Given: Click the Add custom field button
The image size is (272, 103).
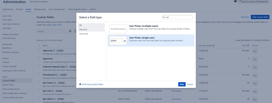Looking at the screenshot, I should [x=260, y=17].
